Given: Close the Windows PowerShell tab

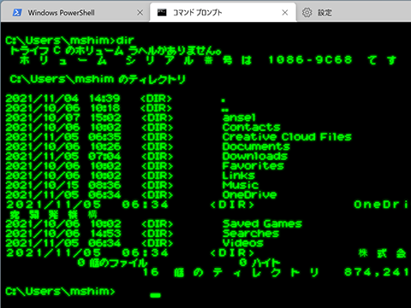Looking at the screenshot, I should pyautogui.click(x=140, y=13).
